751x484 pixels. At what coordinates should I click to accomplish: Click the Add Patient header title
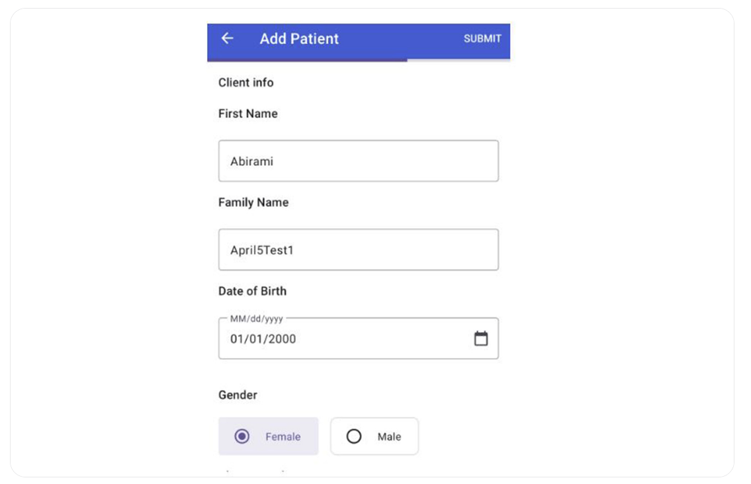(x=299, y=38)
